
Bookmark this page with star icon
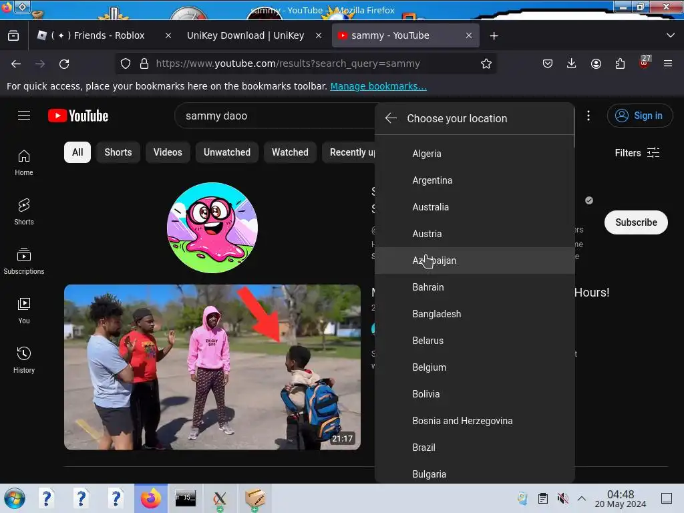[486, 63]
